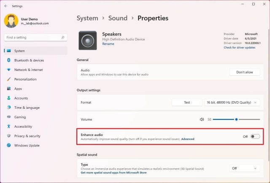This screenshot has width=270, height=183.
Task: Go to Sound in breadcrumb
Action: coord(118,18)
